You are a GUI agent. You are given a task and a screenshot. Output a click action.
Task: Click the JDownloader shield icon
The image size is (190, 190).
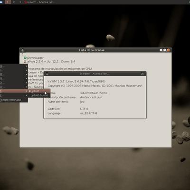click(x=25, y=58)
